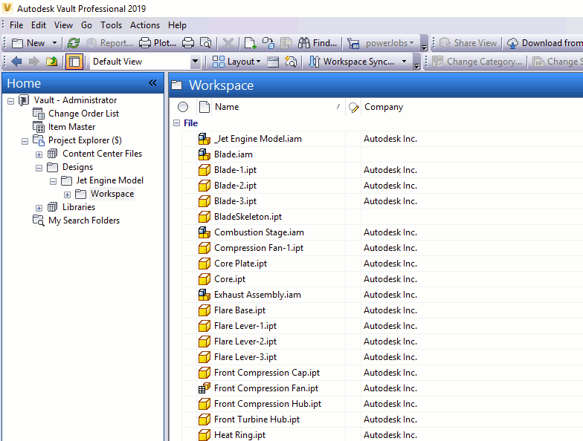Click the Front Compression Fan.ipt file icon
Viewport: 583px width, 441px height.
204,388
